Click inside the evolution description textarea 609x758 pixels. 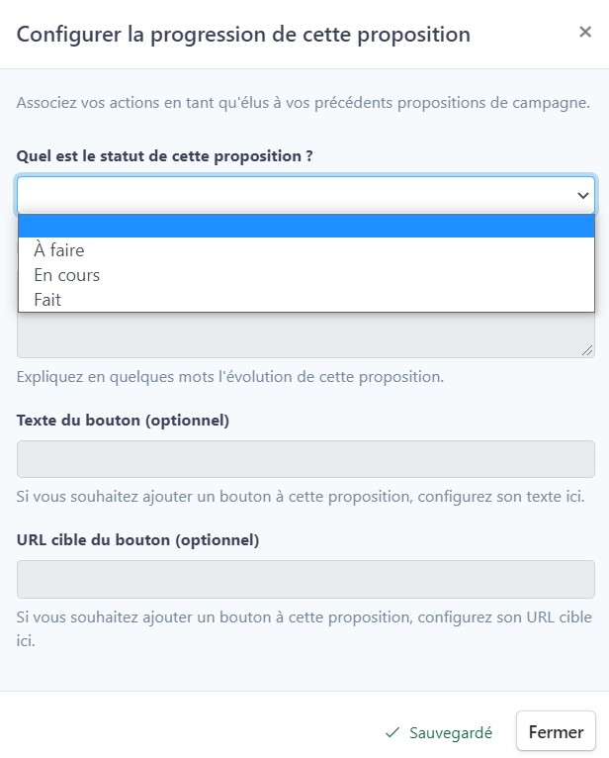297,336
